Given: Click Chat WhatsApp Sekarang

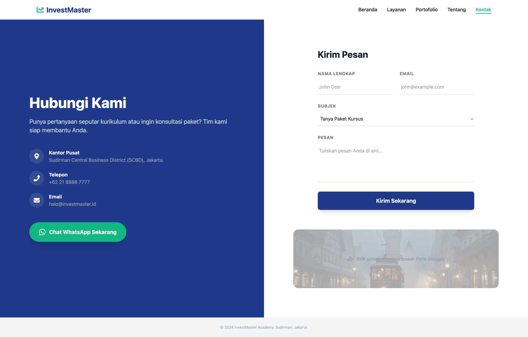Looking at the screenshot, I should point(78,232).
